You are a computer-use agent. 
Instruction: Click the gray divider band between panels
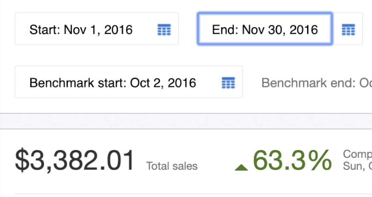pyautogui.click(x=186, y=121)
